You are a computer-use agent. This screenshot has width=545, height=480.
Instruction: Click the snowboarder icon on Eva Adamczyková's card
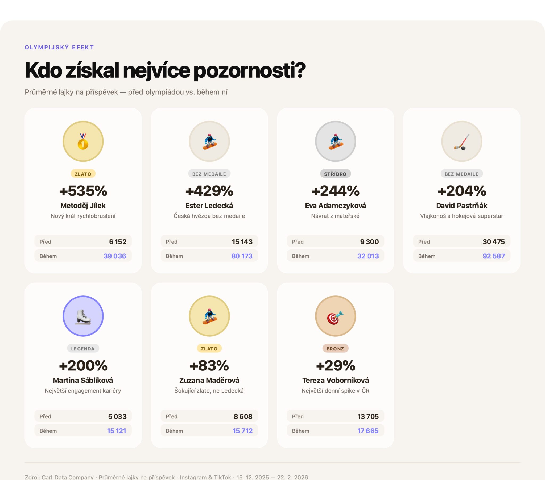tap(335, 141)
